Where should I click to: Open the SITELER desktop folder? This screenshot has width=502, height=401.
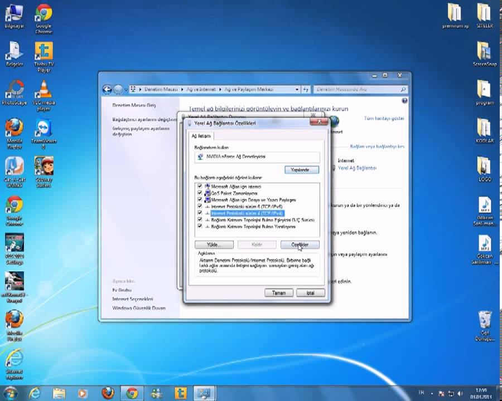pyautogui.click(x=484, y=16)
